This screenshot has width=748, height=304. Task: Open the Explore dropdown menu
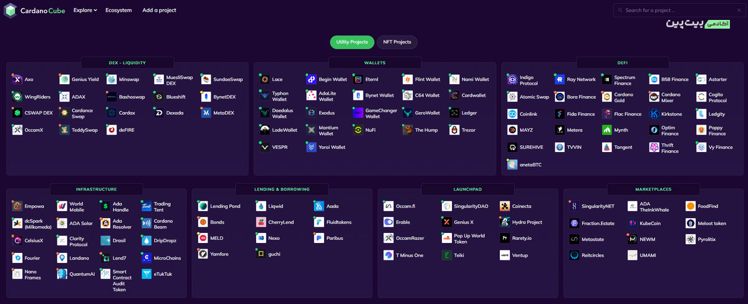85,10
